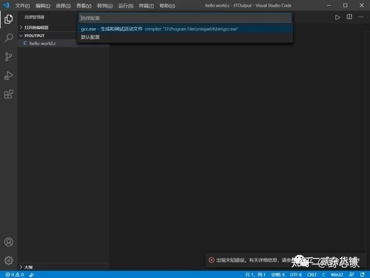The width and height of the screenshot is (370, 278).
Task: Open the 编辑(E) menu
Action: point(43,6)
